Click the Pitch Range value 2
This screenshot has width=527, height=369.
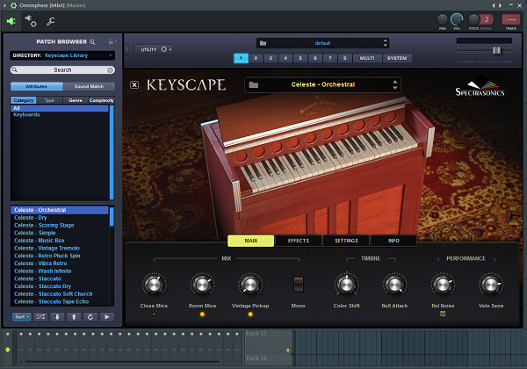487,19
